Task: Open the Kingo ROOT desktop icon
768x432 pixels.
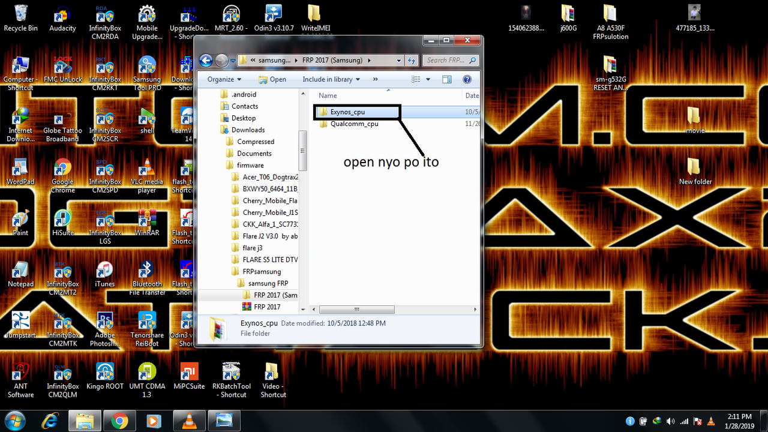Action: pyautogui.click(x=105, y=376)
